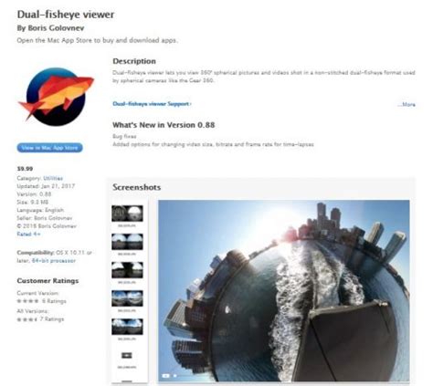
Task: Open the Utilities category link
Action: pyautogui.click(x=53, y=178)
